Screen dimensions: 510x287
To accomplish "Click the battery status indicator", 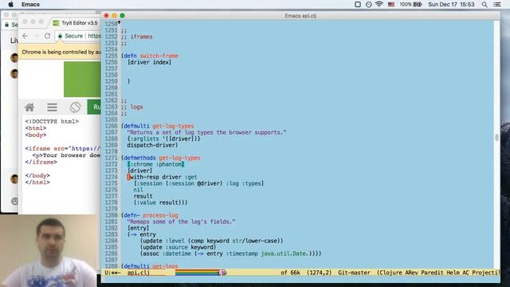I will [411, 4].
